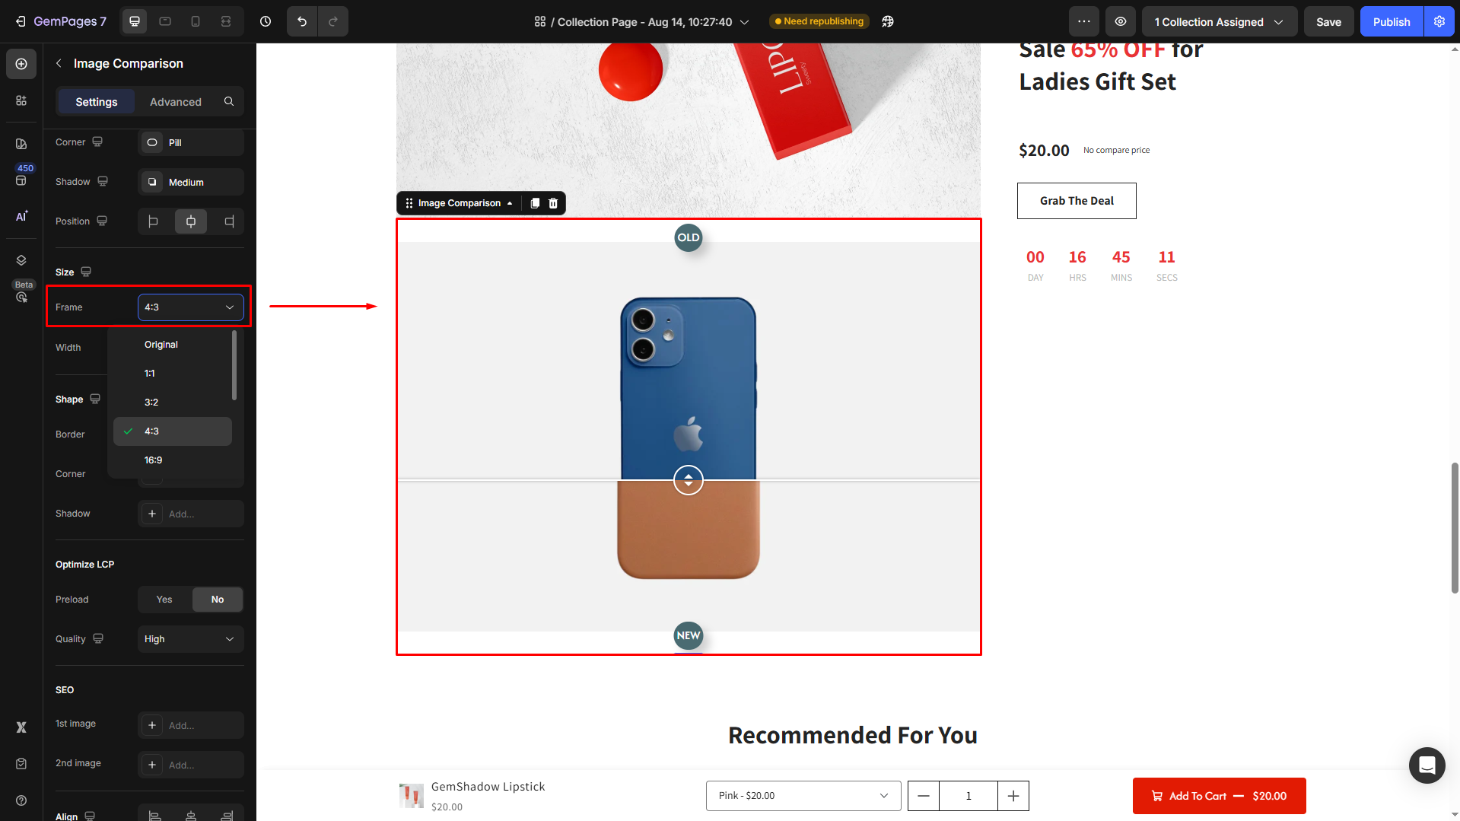1460x821 pixels.
Task: Click the preview eye icon
Action: click(x=1121, y=21)
